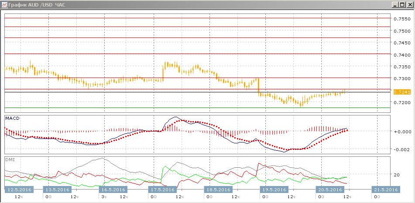This screenshot has width=415, height=203.
Task: Click the 12.5.2016 date marker
Action: (x=19, y=189)
